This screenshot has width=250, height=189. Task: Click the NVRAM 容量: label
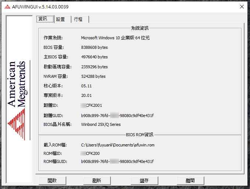pos(56,76)
